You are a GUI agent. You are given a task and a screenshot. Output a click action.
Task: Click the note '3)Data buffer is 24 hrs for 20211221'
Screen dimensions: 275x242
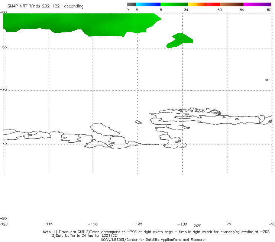[x=85, y=236]
